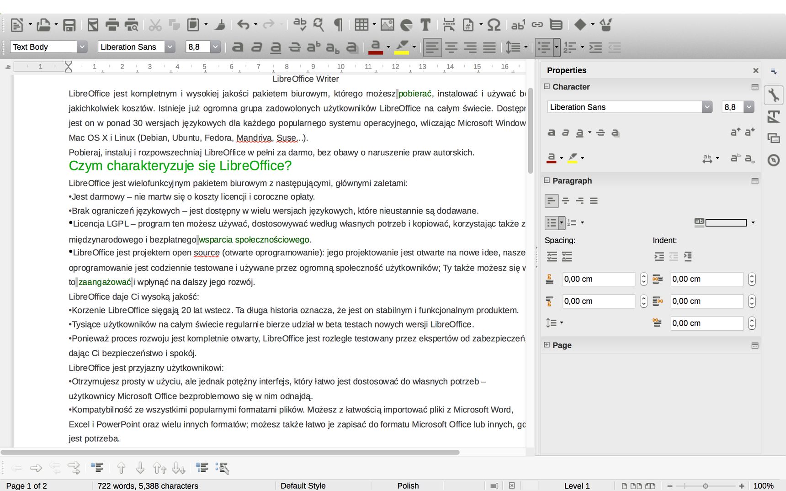This screenshot has height=491, width=786.
Task: Open font color dropdown arrow in toolbar
Action: pos(388,47)
